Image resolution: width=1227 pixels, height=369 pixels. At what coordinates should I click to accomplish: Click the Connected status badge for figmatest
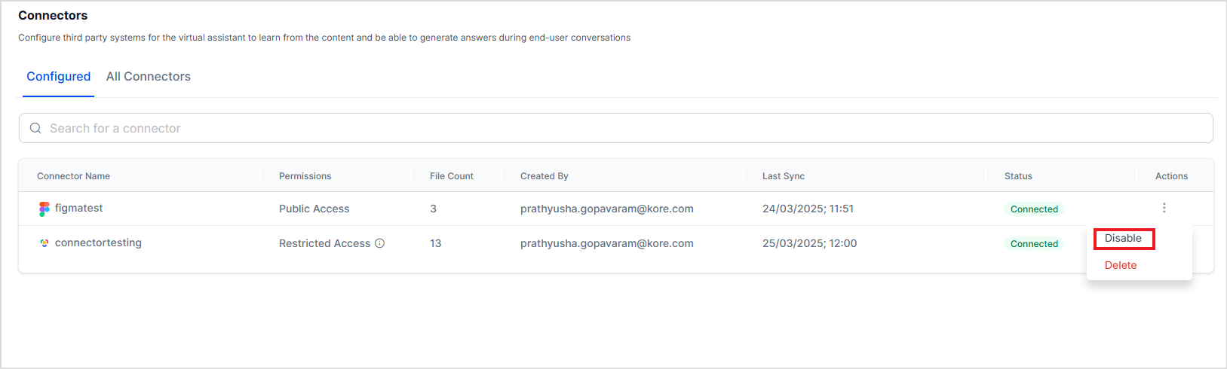(1034, 209)
